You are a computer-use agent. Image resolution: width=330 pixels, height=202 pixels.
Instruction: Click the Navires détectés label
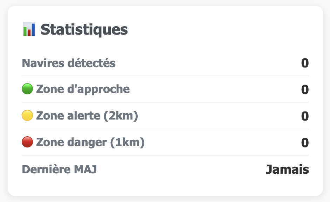tap(69, 63)
